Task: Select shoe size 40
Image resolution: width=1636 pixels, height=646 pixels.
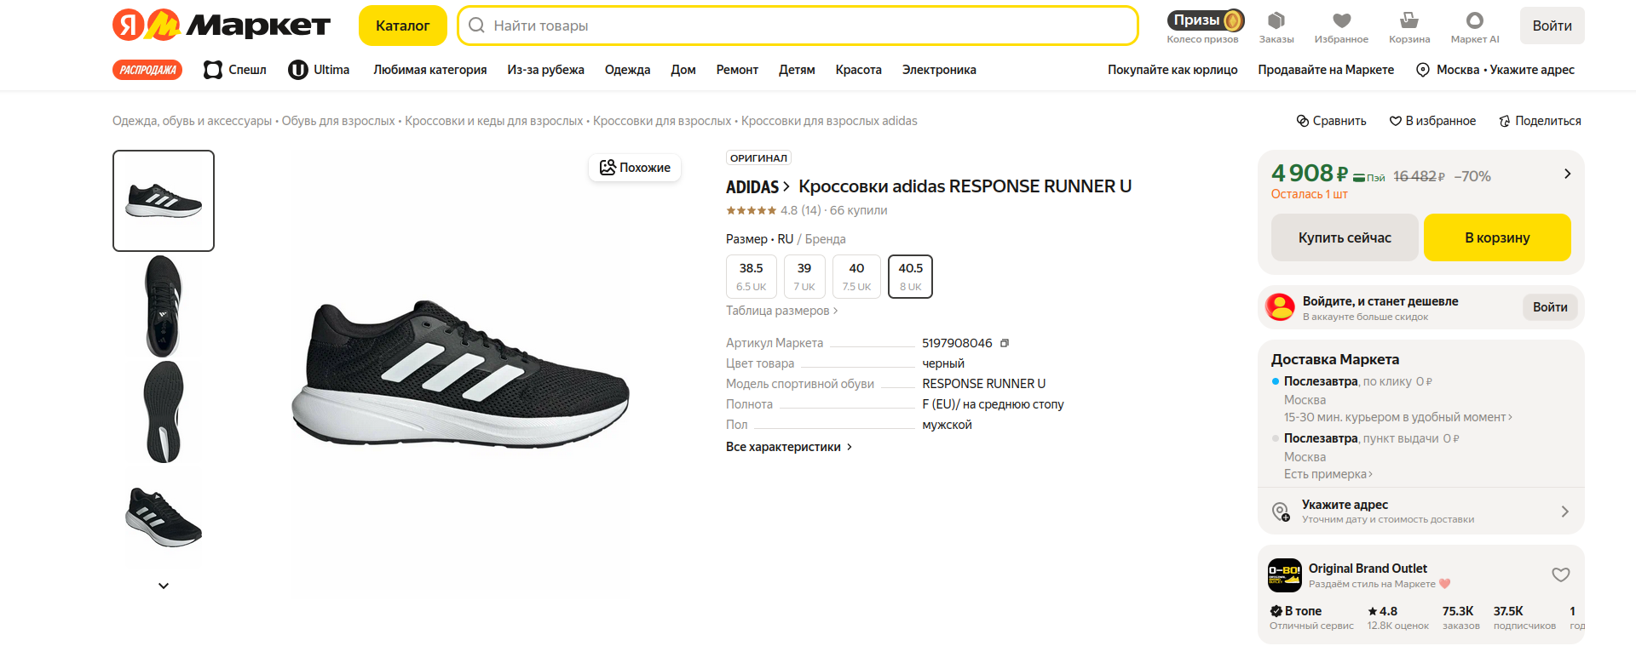Action: 856,277
